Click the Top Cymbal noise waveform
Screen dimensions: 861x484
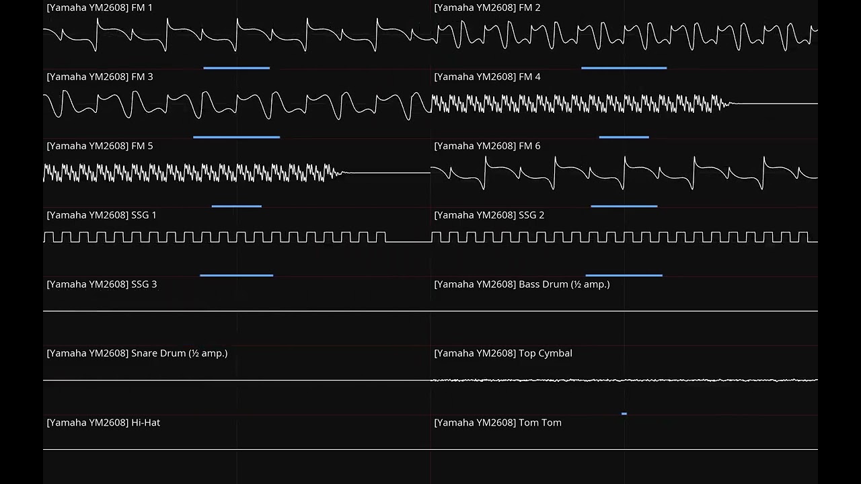point(624,380)
